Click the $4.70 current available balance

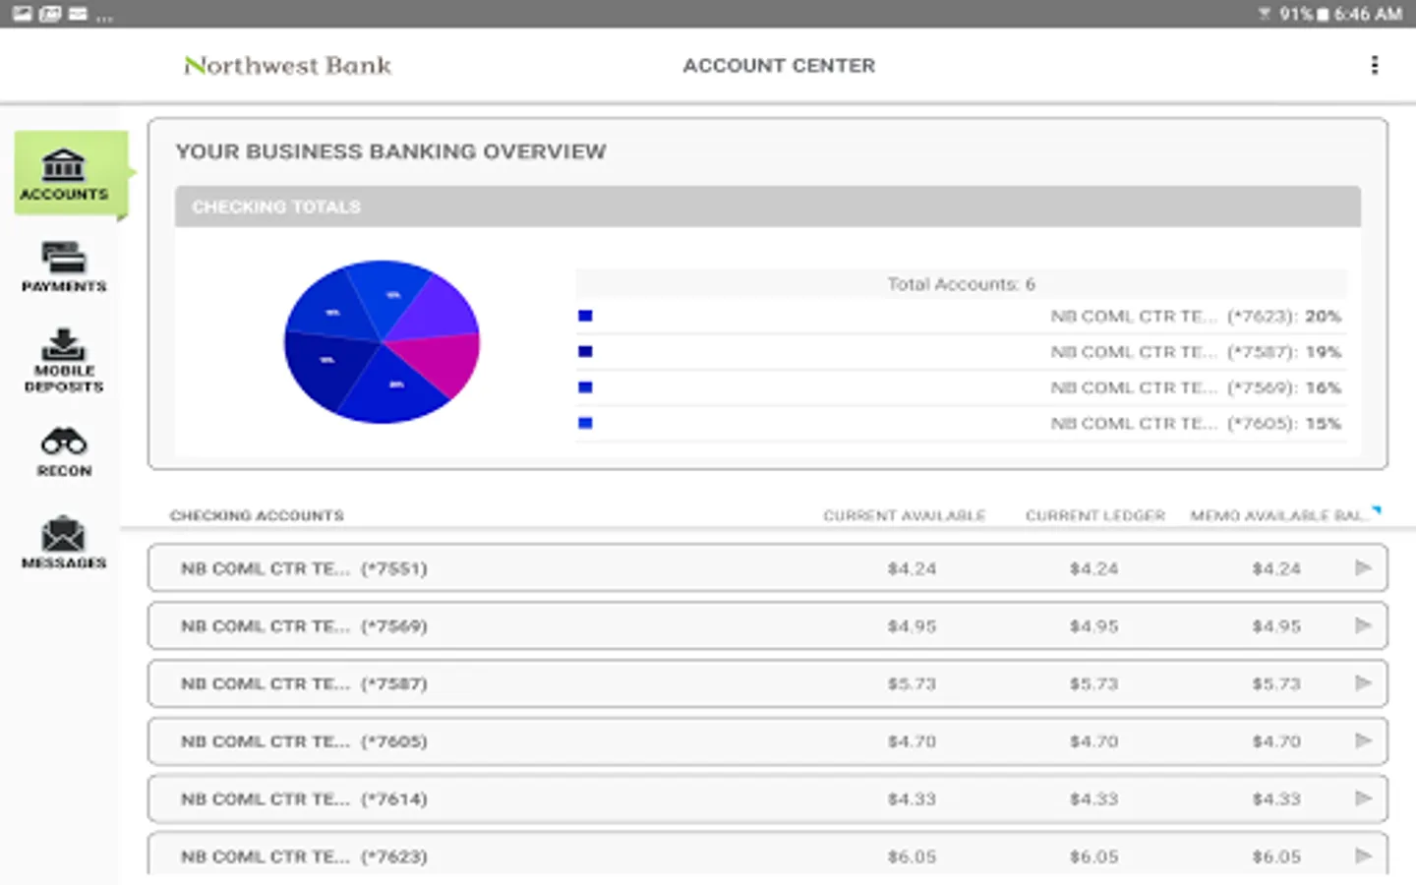(912, 741)
